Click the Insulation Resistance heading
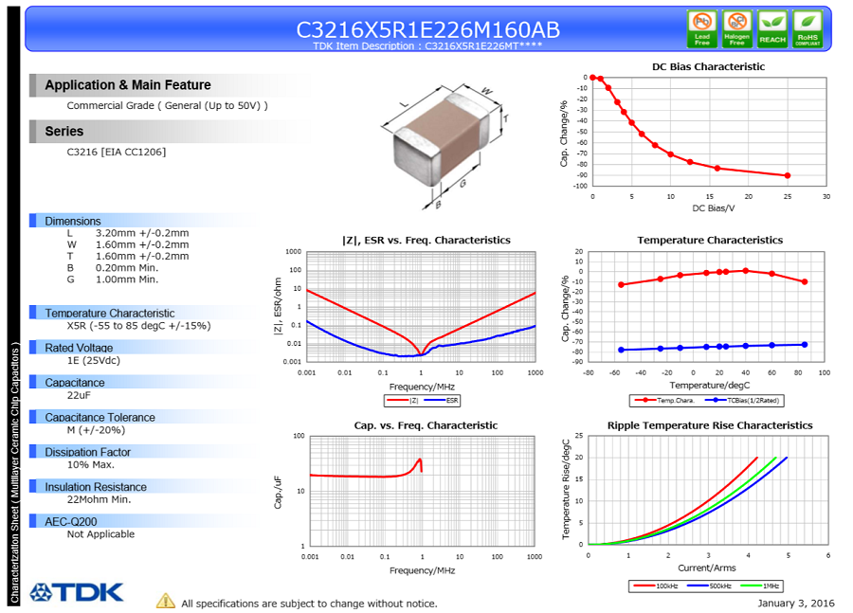 (96, 487)
